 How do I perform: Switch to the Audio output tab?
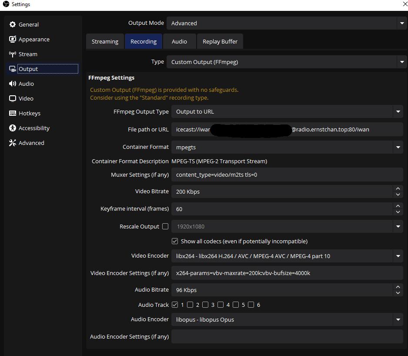(179, 41)
